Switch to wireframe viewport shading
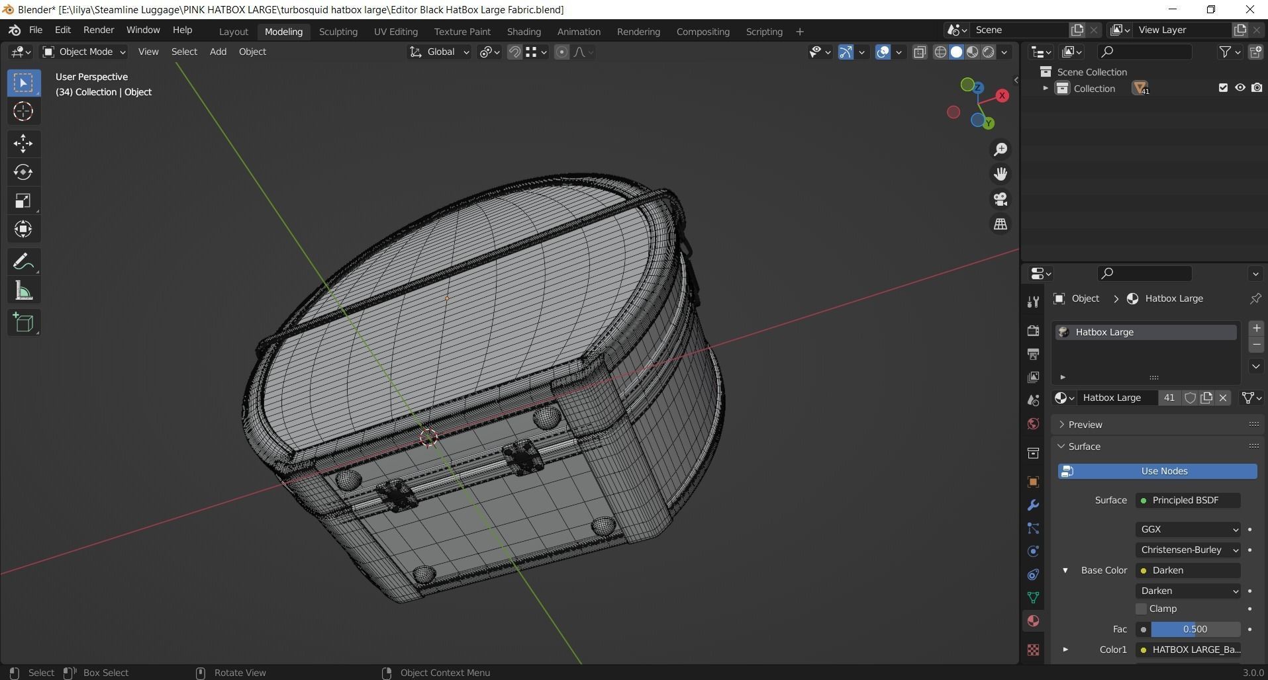 coord(940,52)
